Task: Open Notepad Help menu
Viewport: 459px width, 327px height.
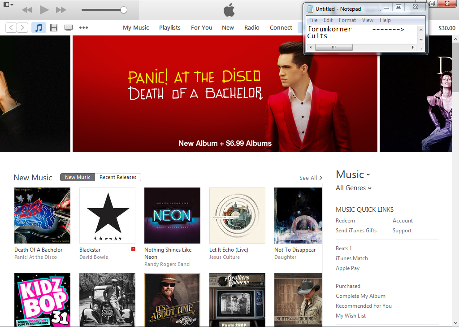Action: (x=385, y=20)
